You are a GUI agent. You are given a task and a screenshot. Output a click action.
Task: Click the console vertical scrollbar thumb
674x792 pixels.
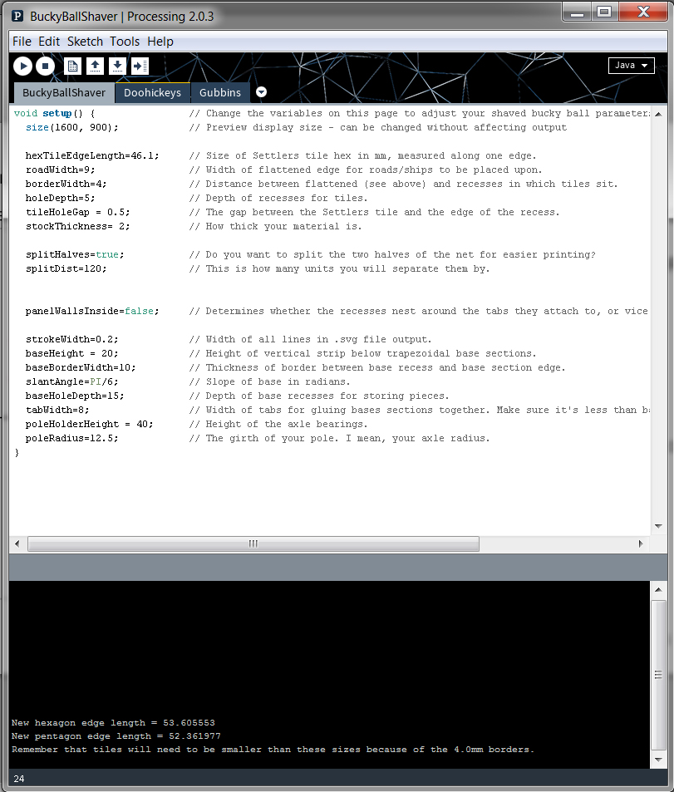point(658,675)
